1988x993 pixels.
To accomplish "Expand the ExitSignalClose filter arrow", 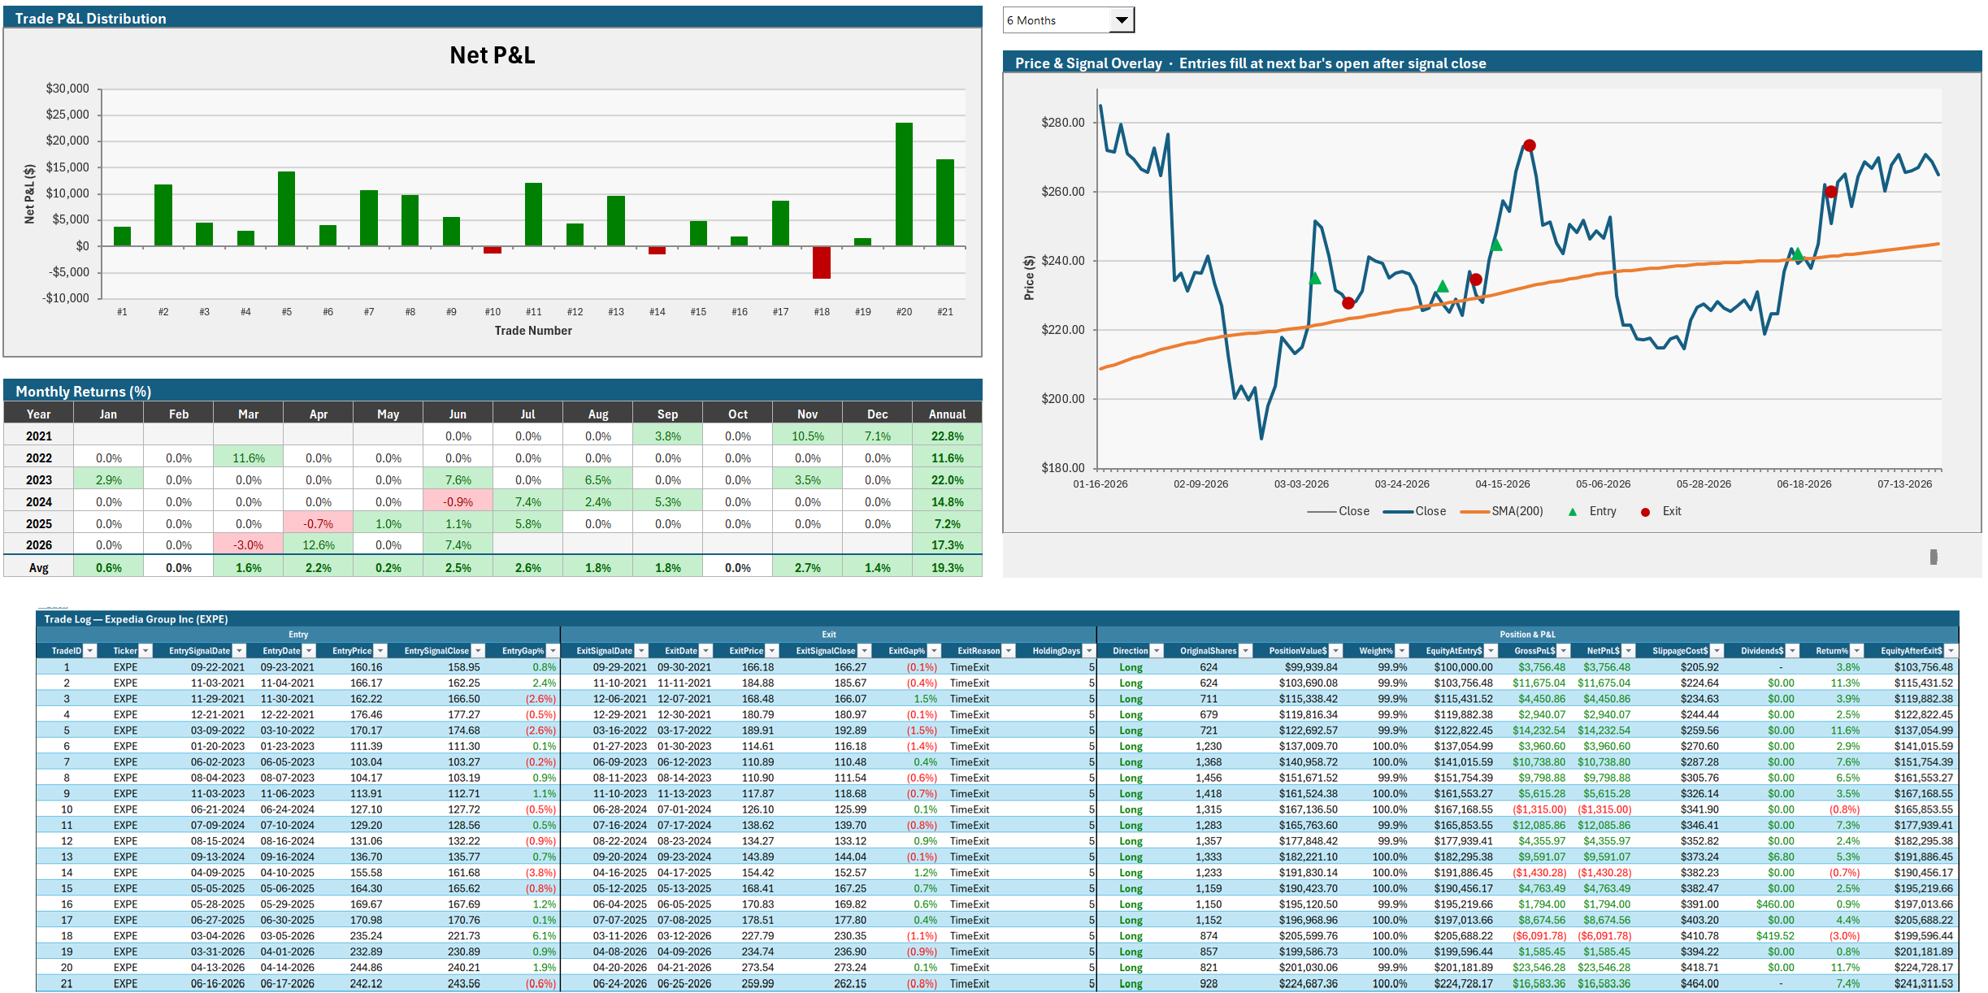I will point(864,651).
